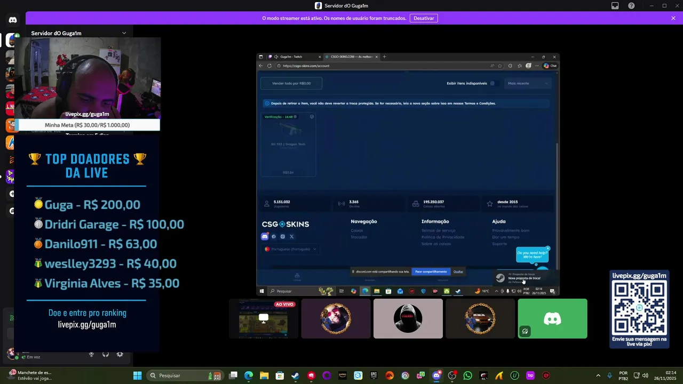The width and height of the screenshot is (683, 384).
Task: Open Windows Start button on taskbar
Action: coord(137,375)
